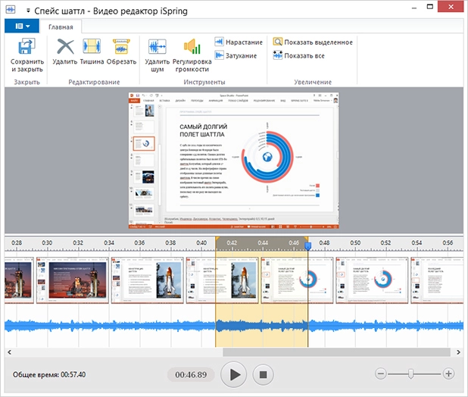Click the video preview of the slide
This screenshot has width=468, height=397.
[234, 161]
